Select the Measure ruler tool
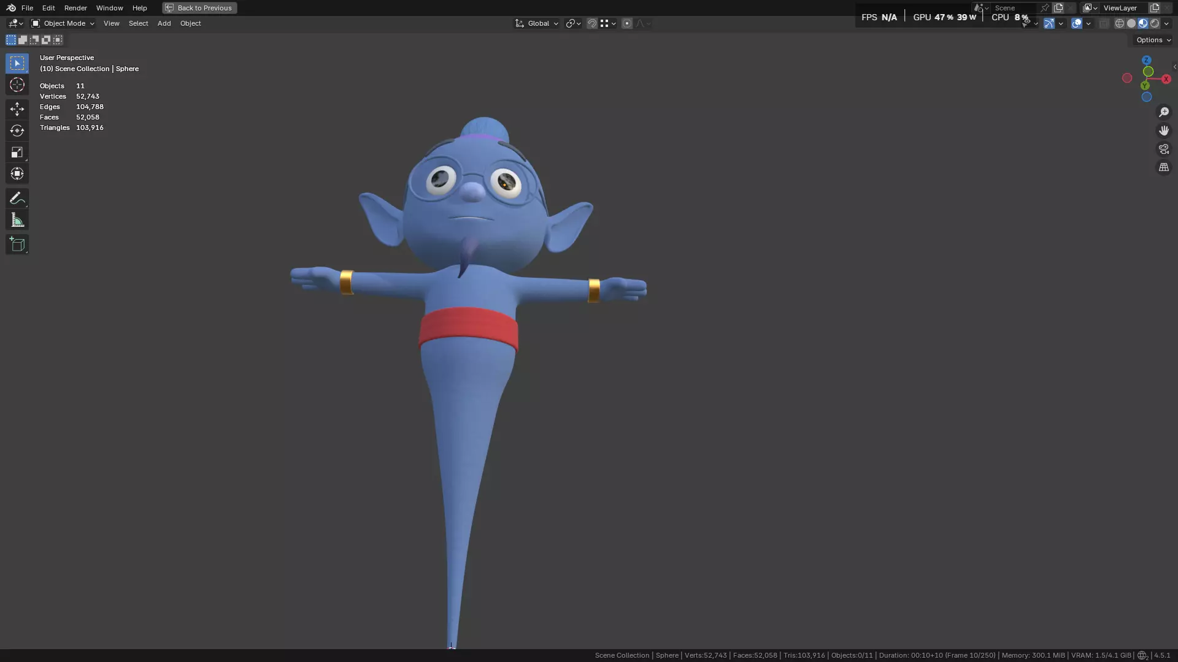Screen dimensions: 1178x662 point(17,220)
